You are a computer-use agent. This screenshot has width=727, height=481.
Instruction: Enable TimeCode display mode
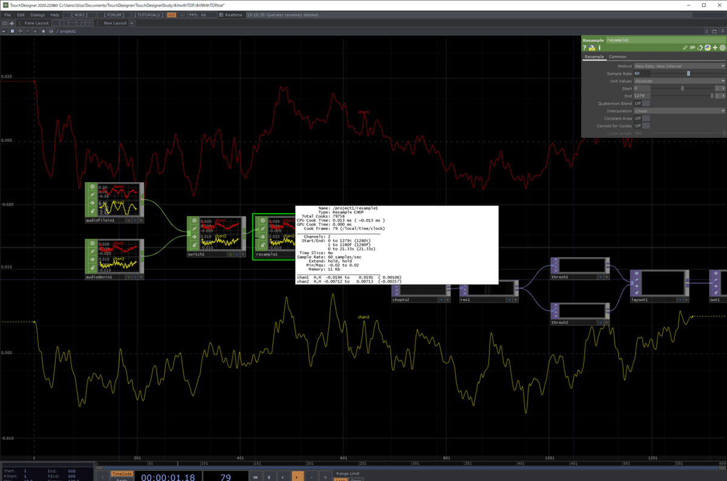pos(121,474)
